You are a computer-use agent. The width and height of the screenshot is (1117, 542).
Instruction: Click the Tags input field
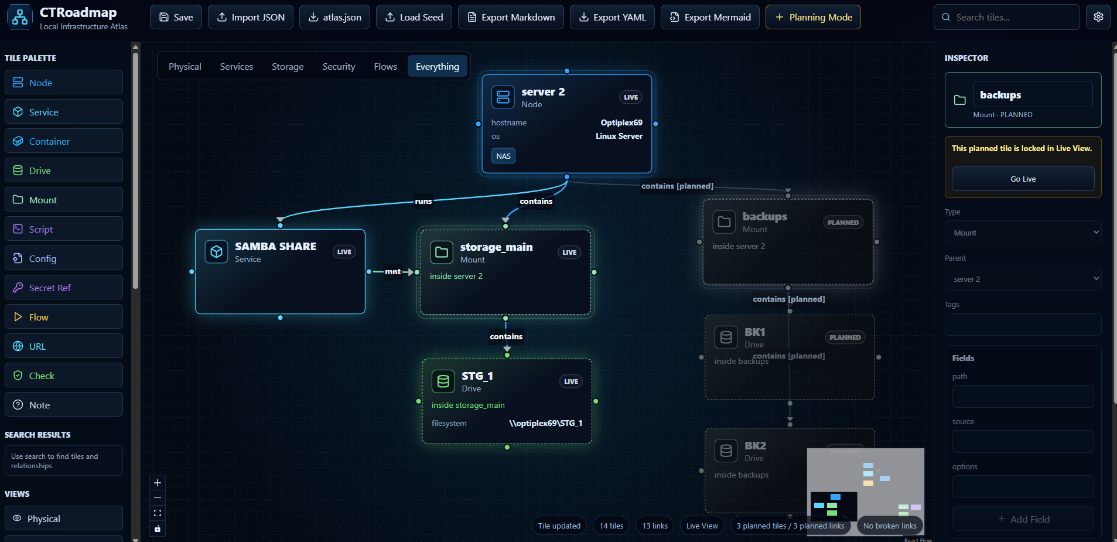[1023, 324]
